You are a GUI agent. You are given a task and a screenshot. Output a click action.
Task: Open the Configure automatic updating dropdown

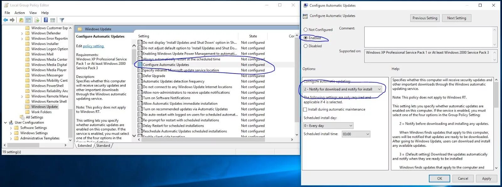(x=343, y=89)
